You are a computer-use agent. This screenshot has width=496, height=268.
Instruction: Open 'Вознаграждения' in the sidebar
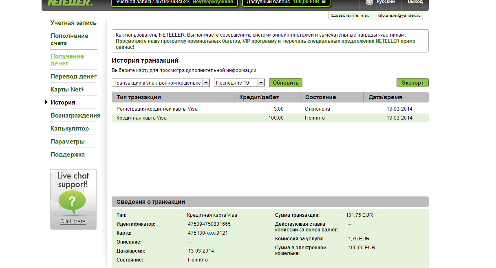pos(75,115)
